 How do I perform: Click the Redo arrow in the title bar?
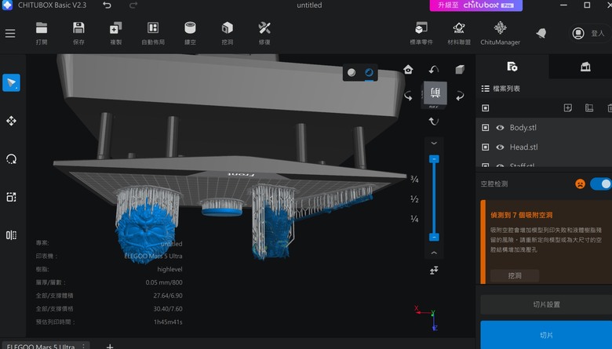point(133,5)
